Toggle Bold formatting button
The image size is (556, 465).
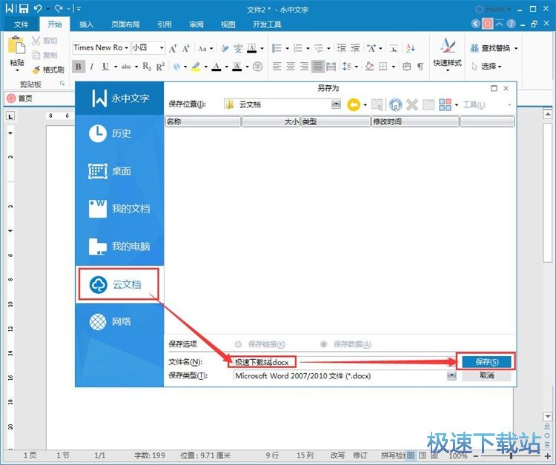(x=79, y=66)
